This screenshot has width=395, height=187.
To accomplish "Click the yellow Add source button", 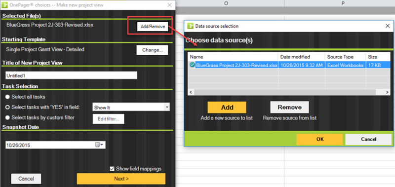I will tap(227, 107).
